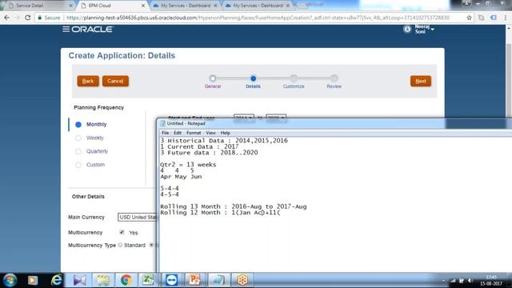Image resolution: width=512 pixels, height=288 pixels.
Task: Click the taskbar clock and date
Action: point(491,281)
